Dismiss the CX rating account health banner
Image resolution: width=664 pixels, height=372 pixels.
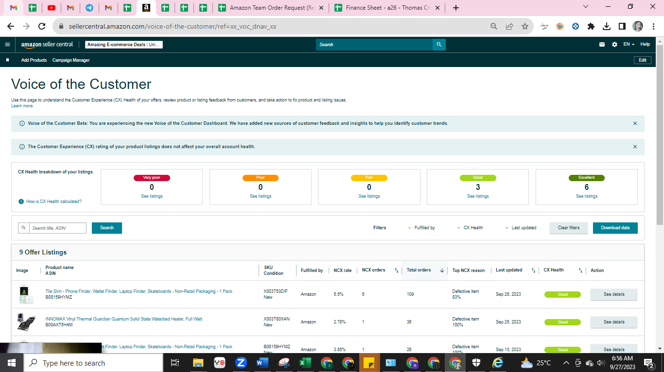(x=635, y=147)
